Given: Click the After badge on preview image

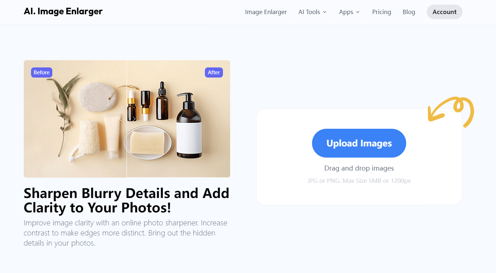Looking at the screenshot, I should coord(214,72).
